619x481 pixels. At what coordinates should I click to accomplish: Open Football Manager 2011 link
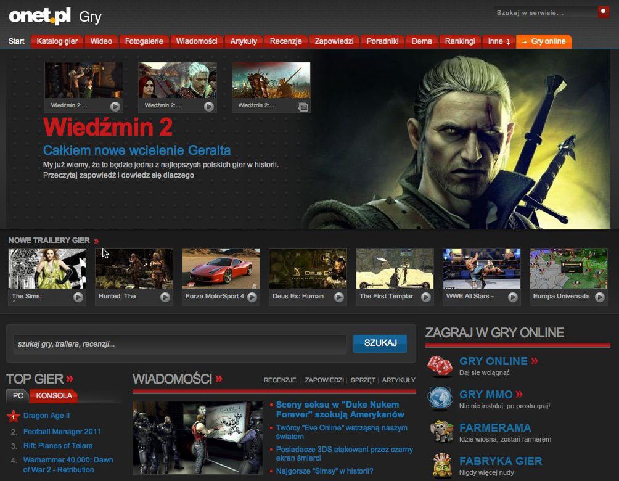click(x=62, y=432)
